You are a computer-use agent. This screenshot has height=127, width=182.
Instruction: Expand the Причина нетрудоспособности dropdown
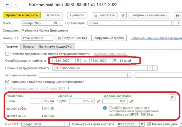(150, 68)
